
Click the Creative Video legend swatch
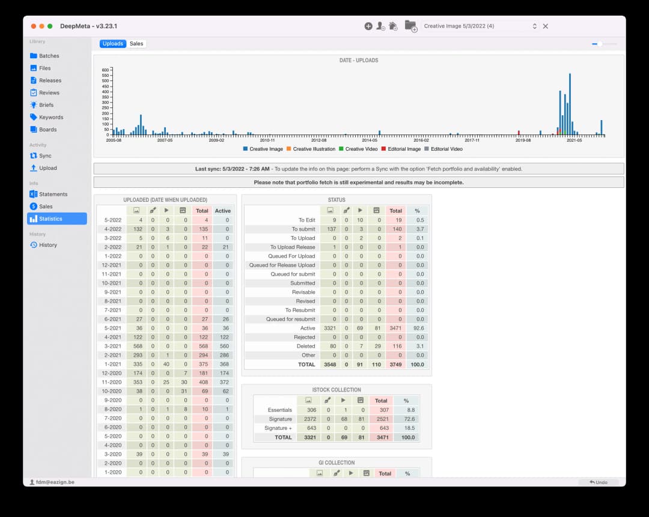click(341, 149)
